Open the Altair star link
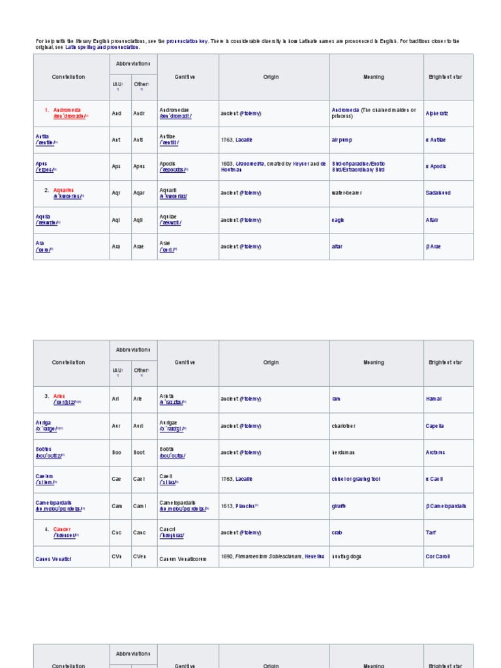 coord(432,220)
